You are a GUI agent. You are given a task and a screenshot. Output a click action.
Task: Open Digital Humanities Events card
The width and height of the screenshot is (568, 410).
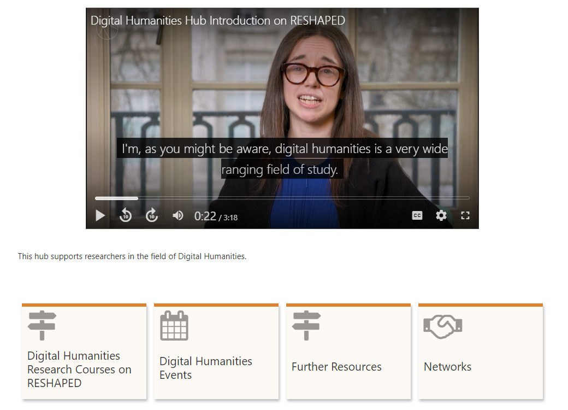pos(216,352)
